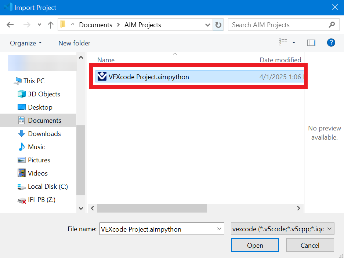Change the view layout using the list icon

[x=283, y=43]
